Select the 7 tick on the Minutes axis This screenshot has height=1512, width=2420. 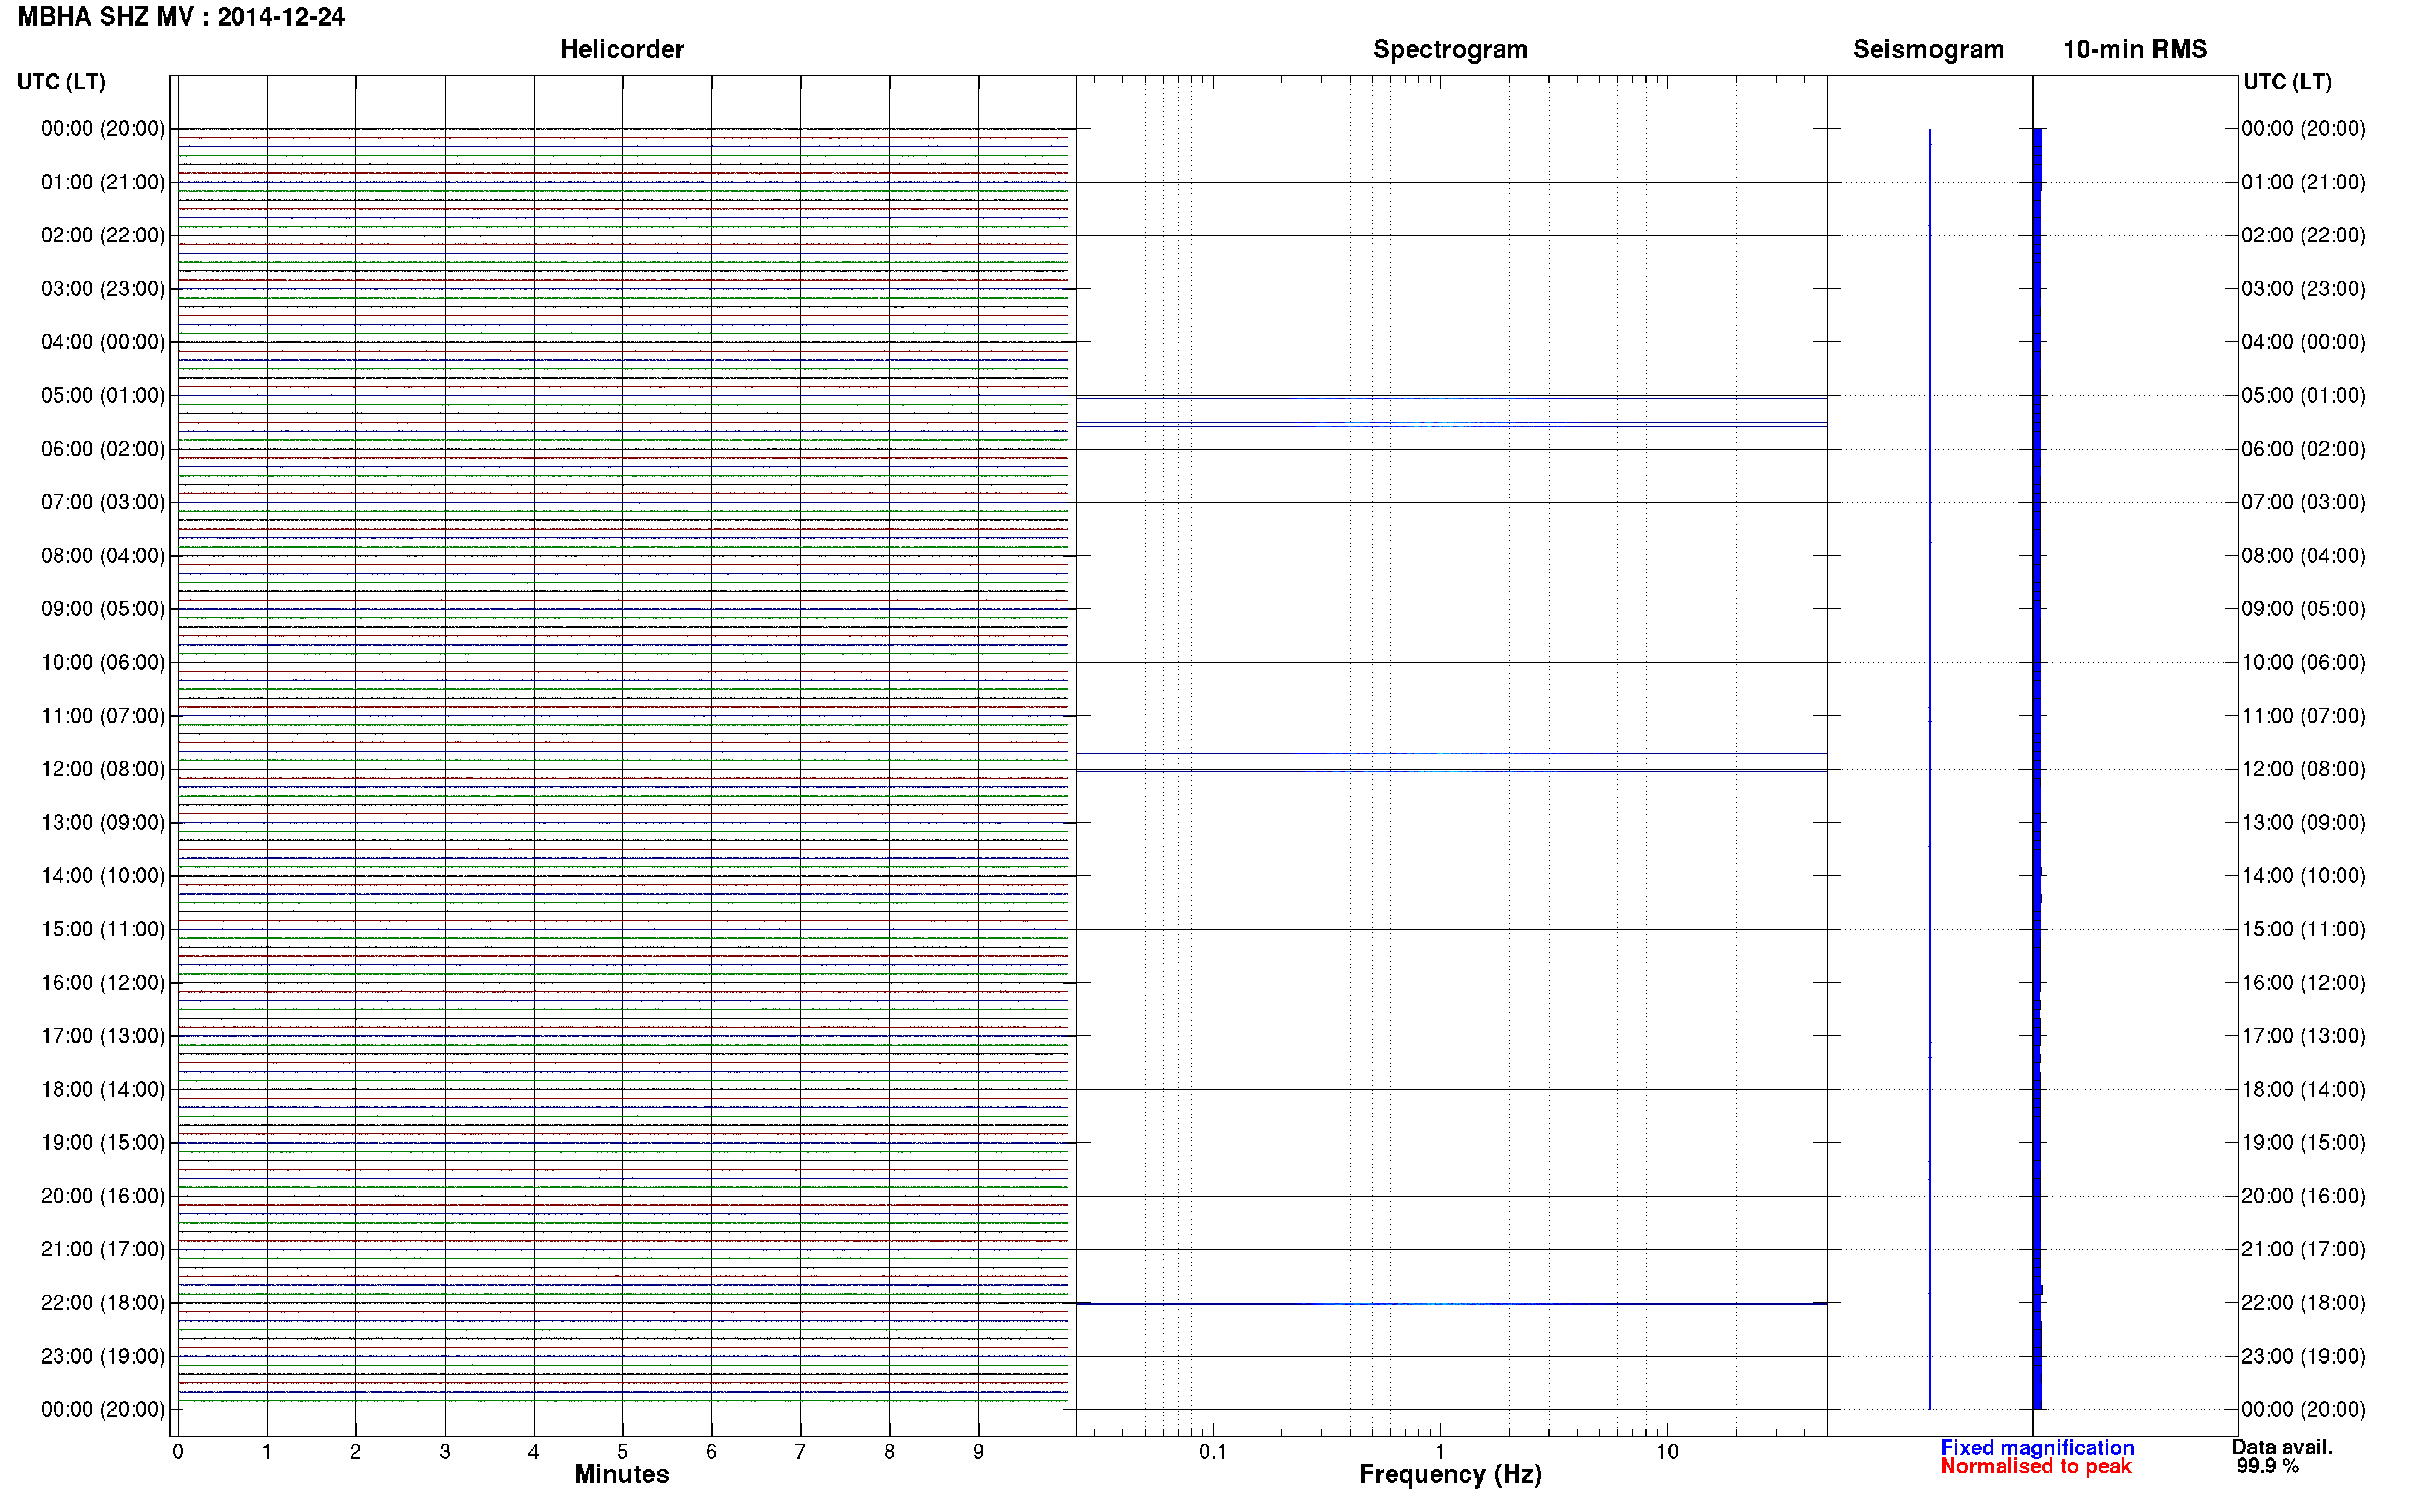(x=801, y=1452)
